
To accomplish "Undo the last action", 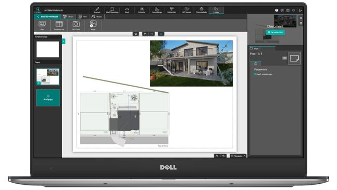I will coord(145,34).
